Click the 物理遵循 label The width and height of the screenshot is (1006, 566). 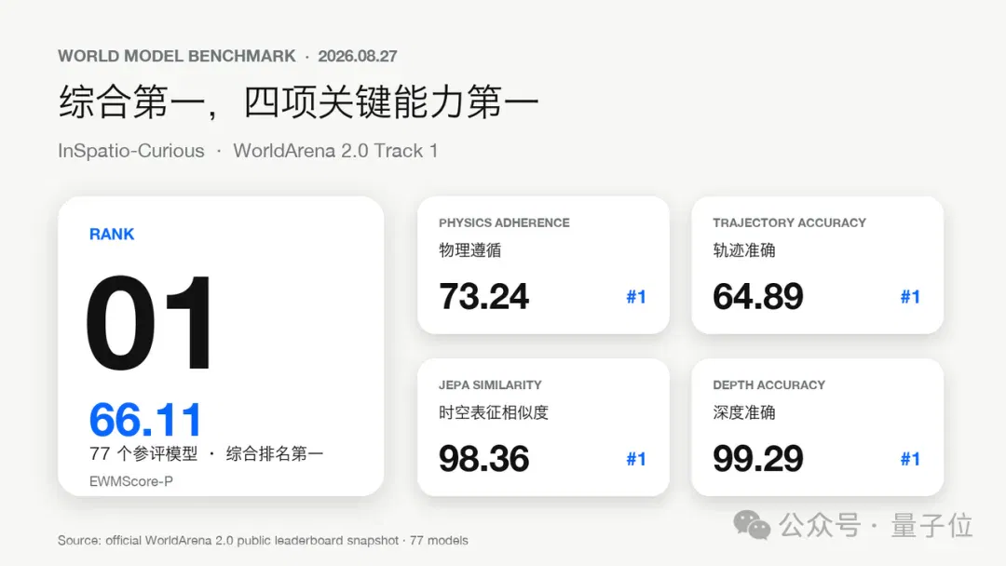click(470, 250)
